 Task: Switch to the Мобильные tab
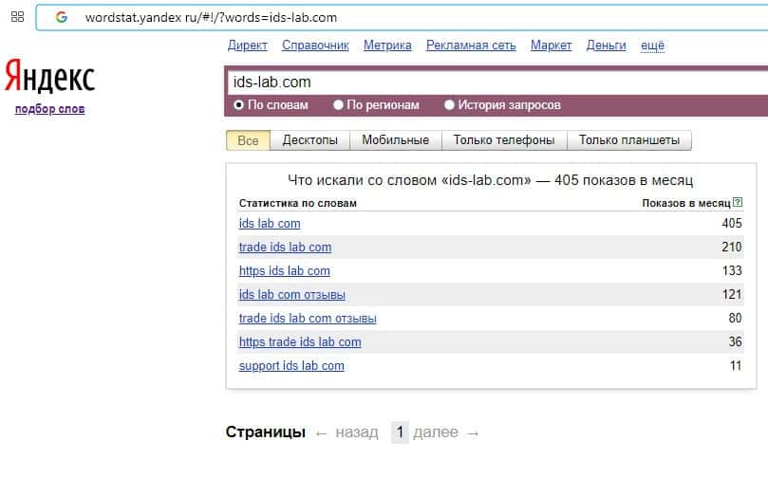(396, 140)
